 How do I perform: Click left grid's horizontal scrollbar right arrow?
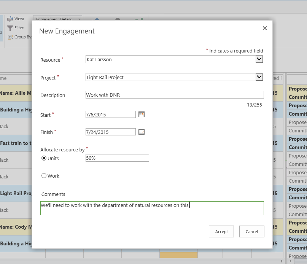[282, 261]
